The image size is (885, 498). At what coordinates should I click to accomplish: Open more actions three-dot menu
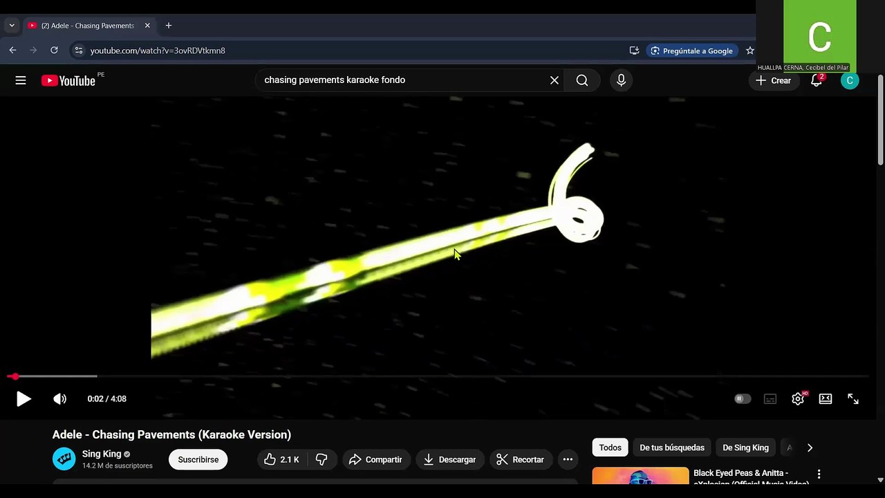click(x=568, y=459)
